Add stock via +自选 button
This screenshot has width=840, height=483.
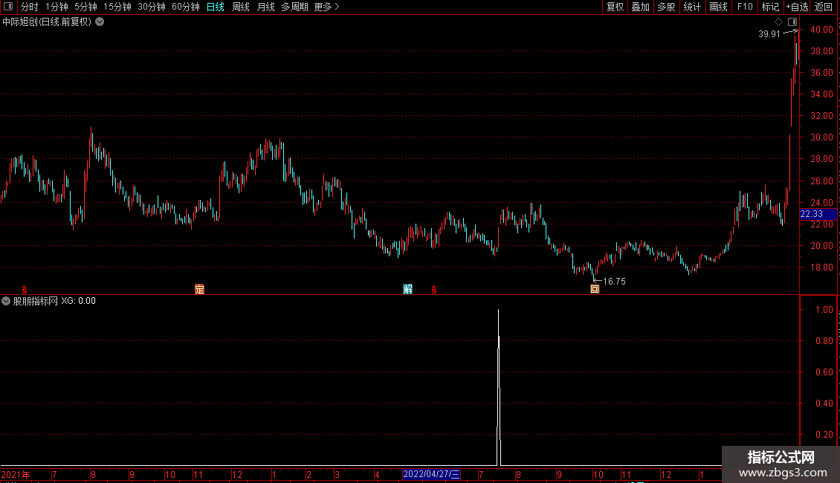797,7
